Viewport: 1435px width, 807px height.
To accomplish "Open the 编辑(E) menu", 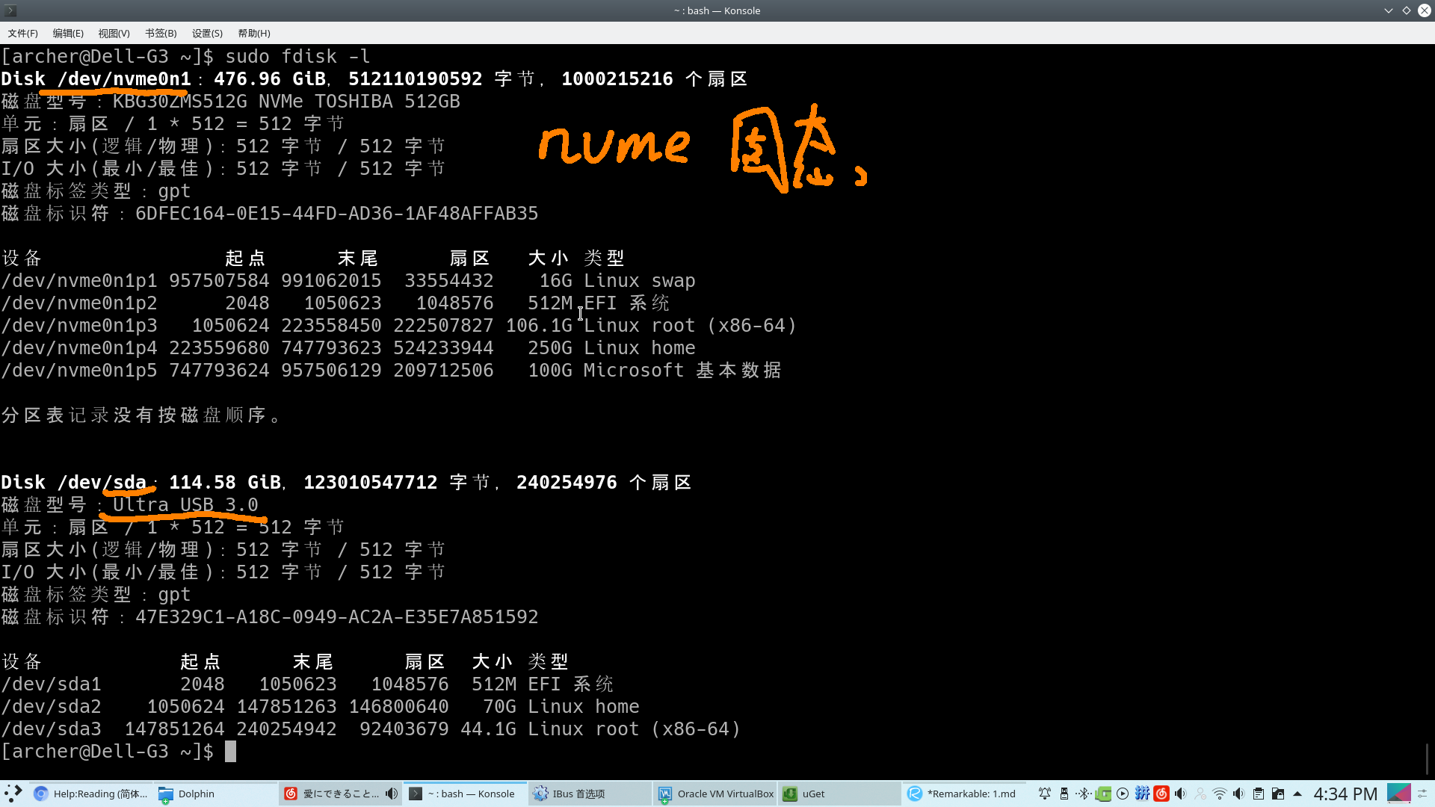I will (68, 33).
